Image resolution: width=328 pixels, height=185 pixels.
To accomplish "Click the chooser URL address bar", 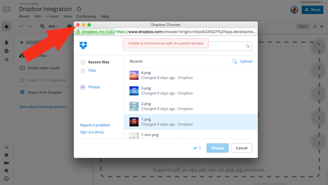I will coord(186,32).
